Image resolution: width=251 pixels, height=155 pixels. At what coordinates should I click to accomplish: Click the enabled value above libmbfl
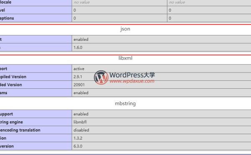(81, 114)
